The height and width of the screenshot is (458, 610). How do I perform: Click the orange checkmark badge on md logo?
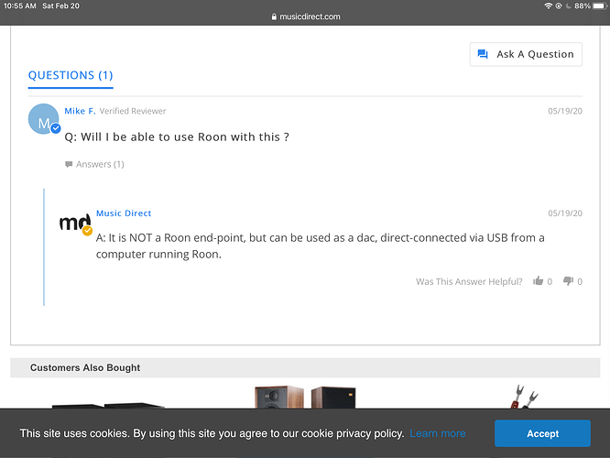click(x=87, y=231)
